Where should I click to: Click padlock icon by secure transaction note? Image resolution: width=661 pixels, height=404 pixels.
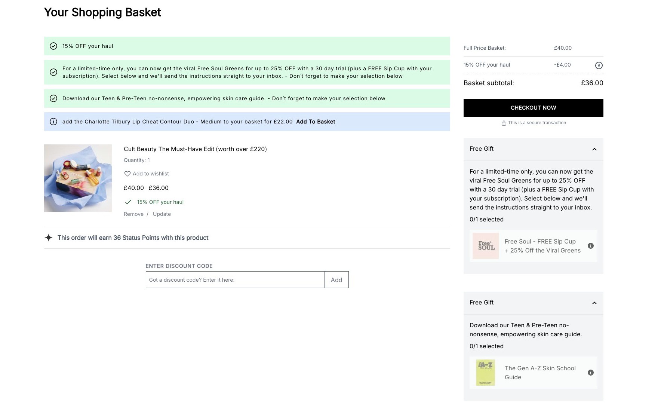pyautogui.click(x=504, y=123)
